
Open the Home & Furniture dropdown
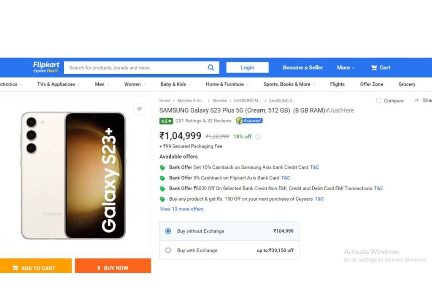[x=227, y=84]
